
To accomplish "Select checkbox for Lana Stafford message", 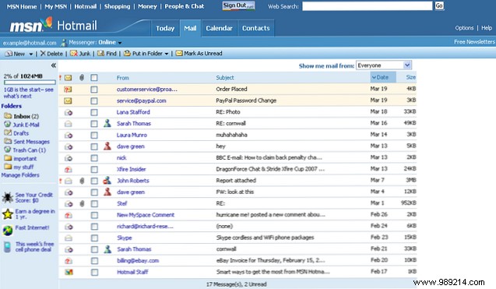I will (94, 112).
